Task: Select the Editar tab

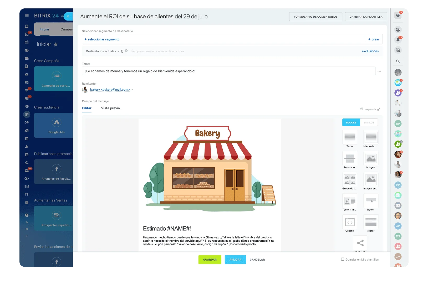Action: (87, 108)
